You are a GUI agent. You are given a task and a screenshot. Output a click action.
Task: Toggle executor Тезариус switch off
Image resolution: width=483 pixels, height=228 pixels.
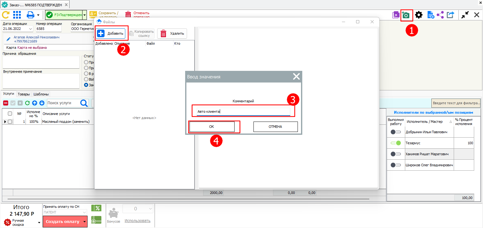(x=395, y=143)
